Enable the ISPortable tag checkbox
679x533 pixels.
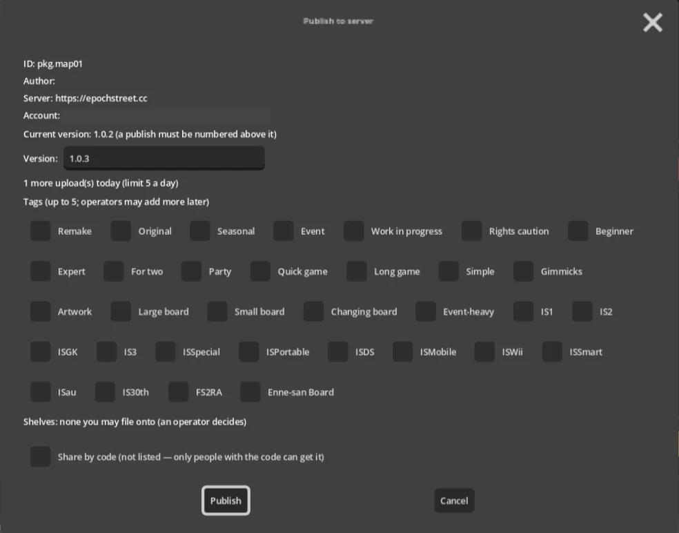(x=248, y=352)
